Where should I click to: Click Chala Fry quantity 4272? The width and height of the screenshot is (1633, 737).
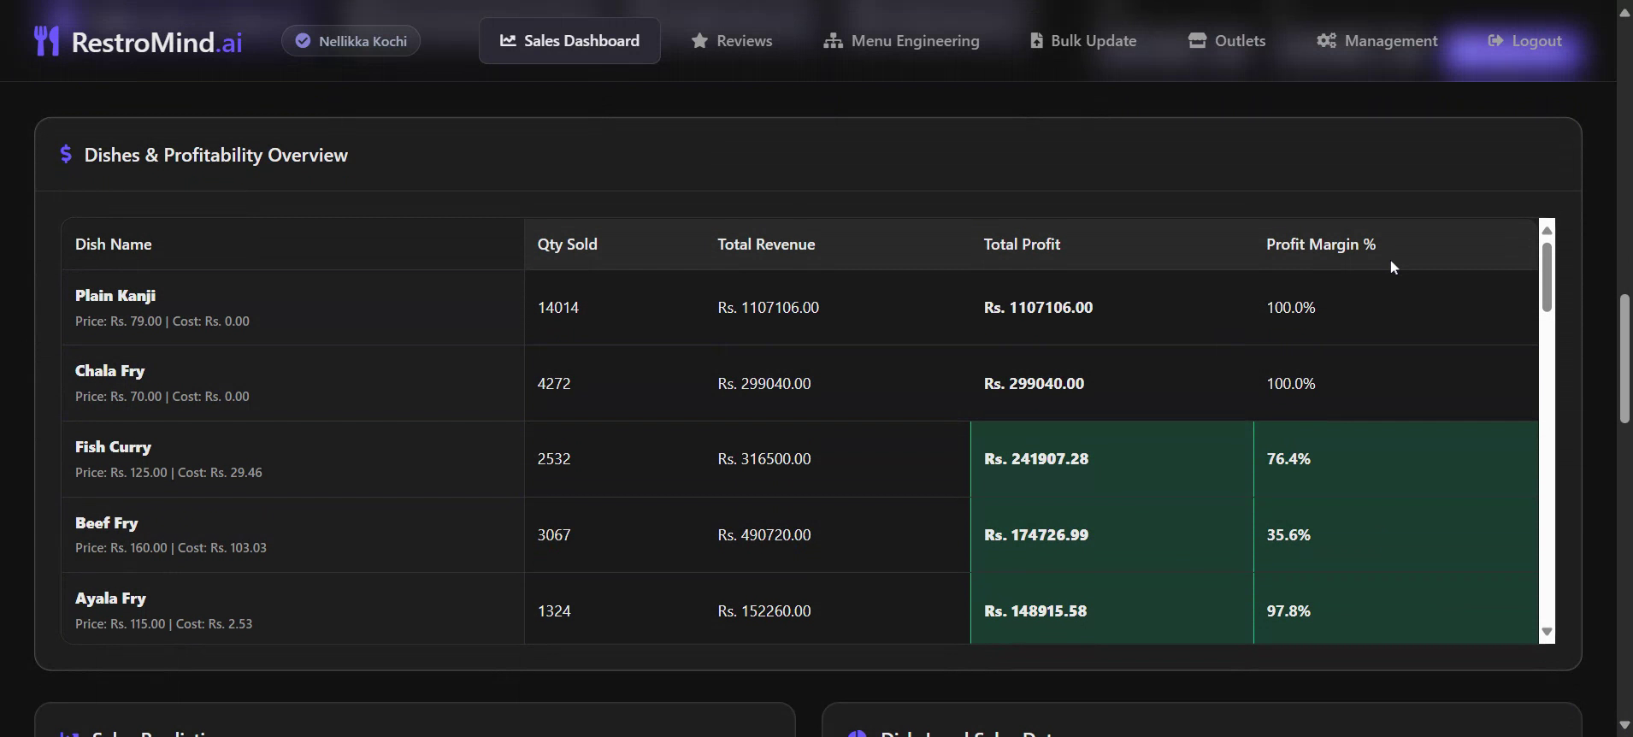pyautogui.click(x=554, y=384)
